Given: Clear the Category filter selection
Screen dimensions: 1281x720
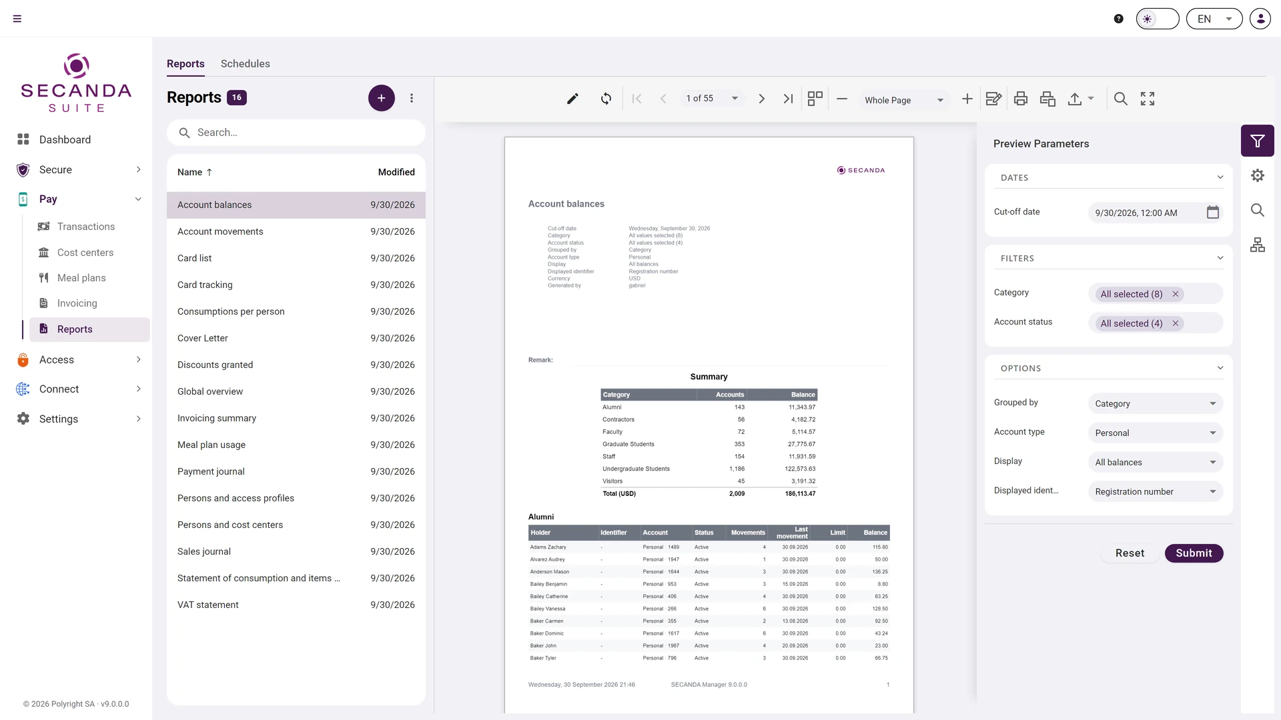Looking at the screenshot, I should (1176, 294).
